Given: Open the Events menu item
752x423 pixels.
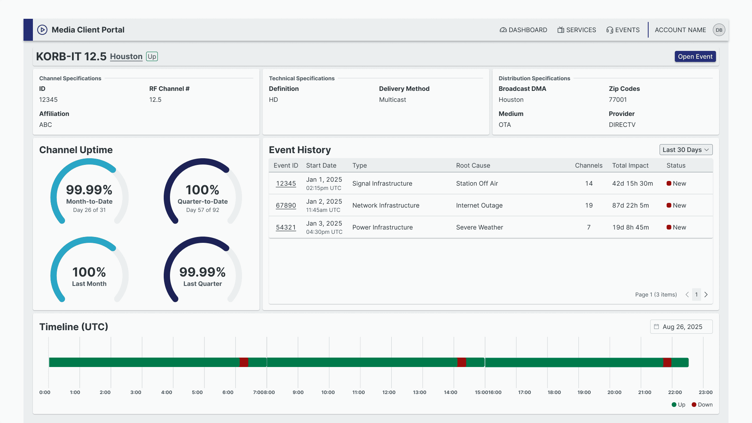Looking at the screenshot, I should (623, 30).
